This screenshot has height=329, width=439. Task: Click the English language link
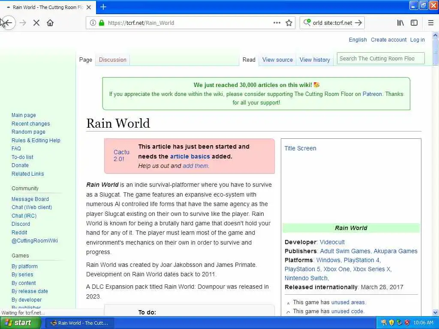pos(358,40)
